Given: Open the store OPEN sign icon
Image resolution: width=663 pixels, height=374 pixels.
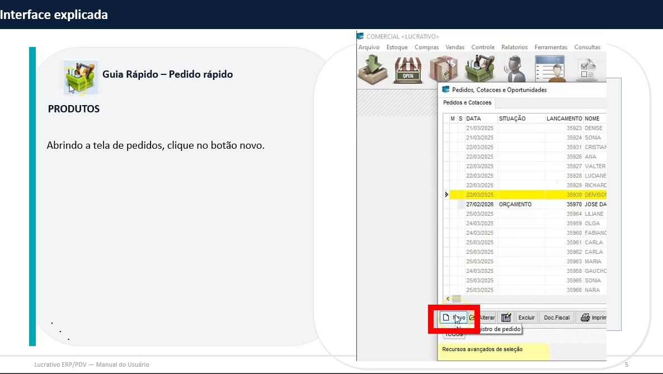Looking at the screenshot, I should [x=408, y=69].
